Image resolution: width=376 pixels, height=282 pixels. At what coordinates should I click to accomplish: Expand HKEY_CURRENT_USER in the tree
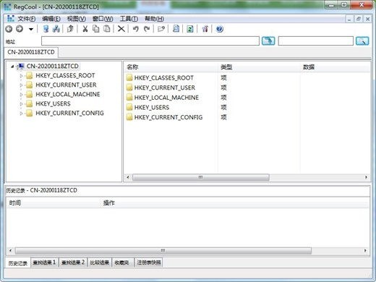click(21, 85)
